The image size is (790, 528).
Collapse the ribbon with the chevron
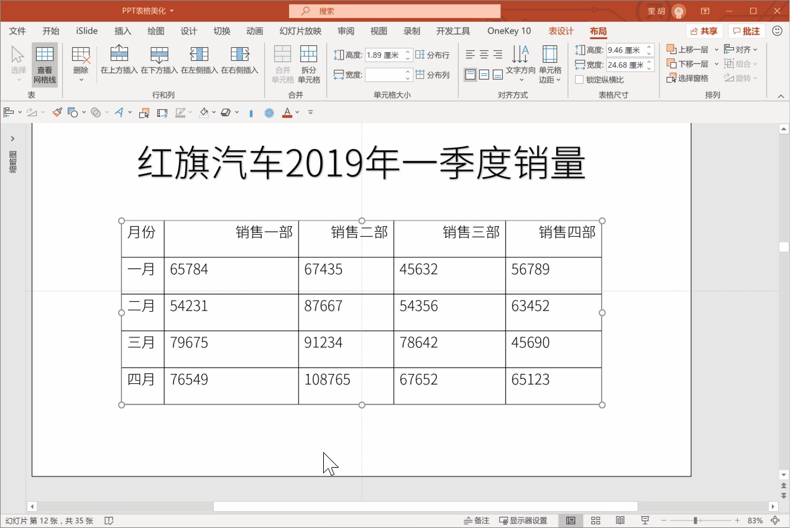click(781, 96)
